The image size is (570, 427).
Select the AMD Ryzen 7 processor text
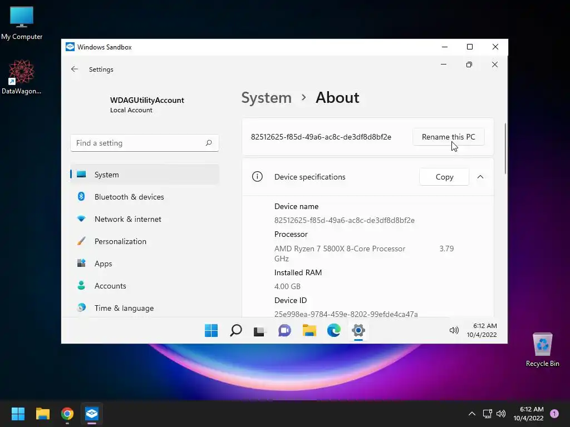pyautogui.click(x=340, y=249)
